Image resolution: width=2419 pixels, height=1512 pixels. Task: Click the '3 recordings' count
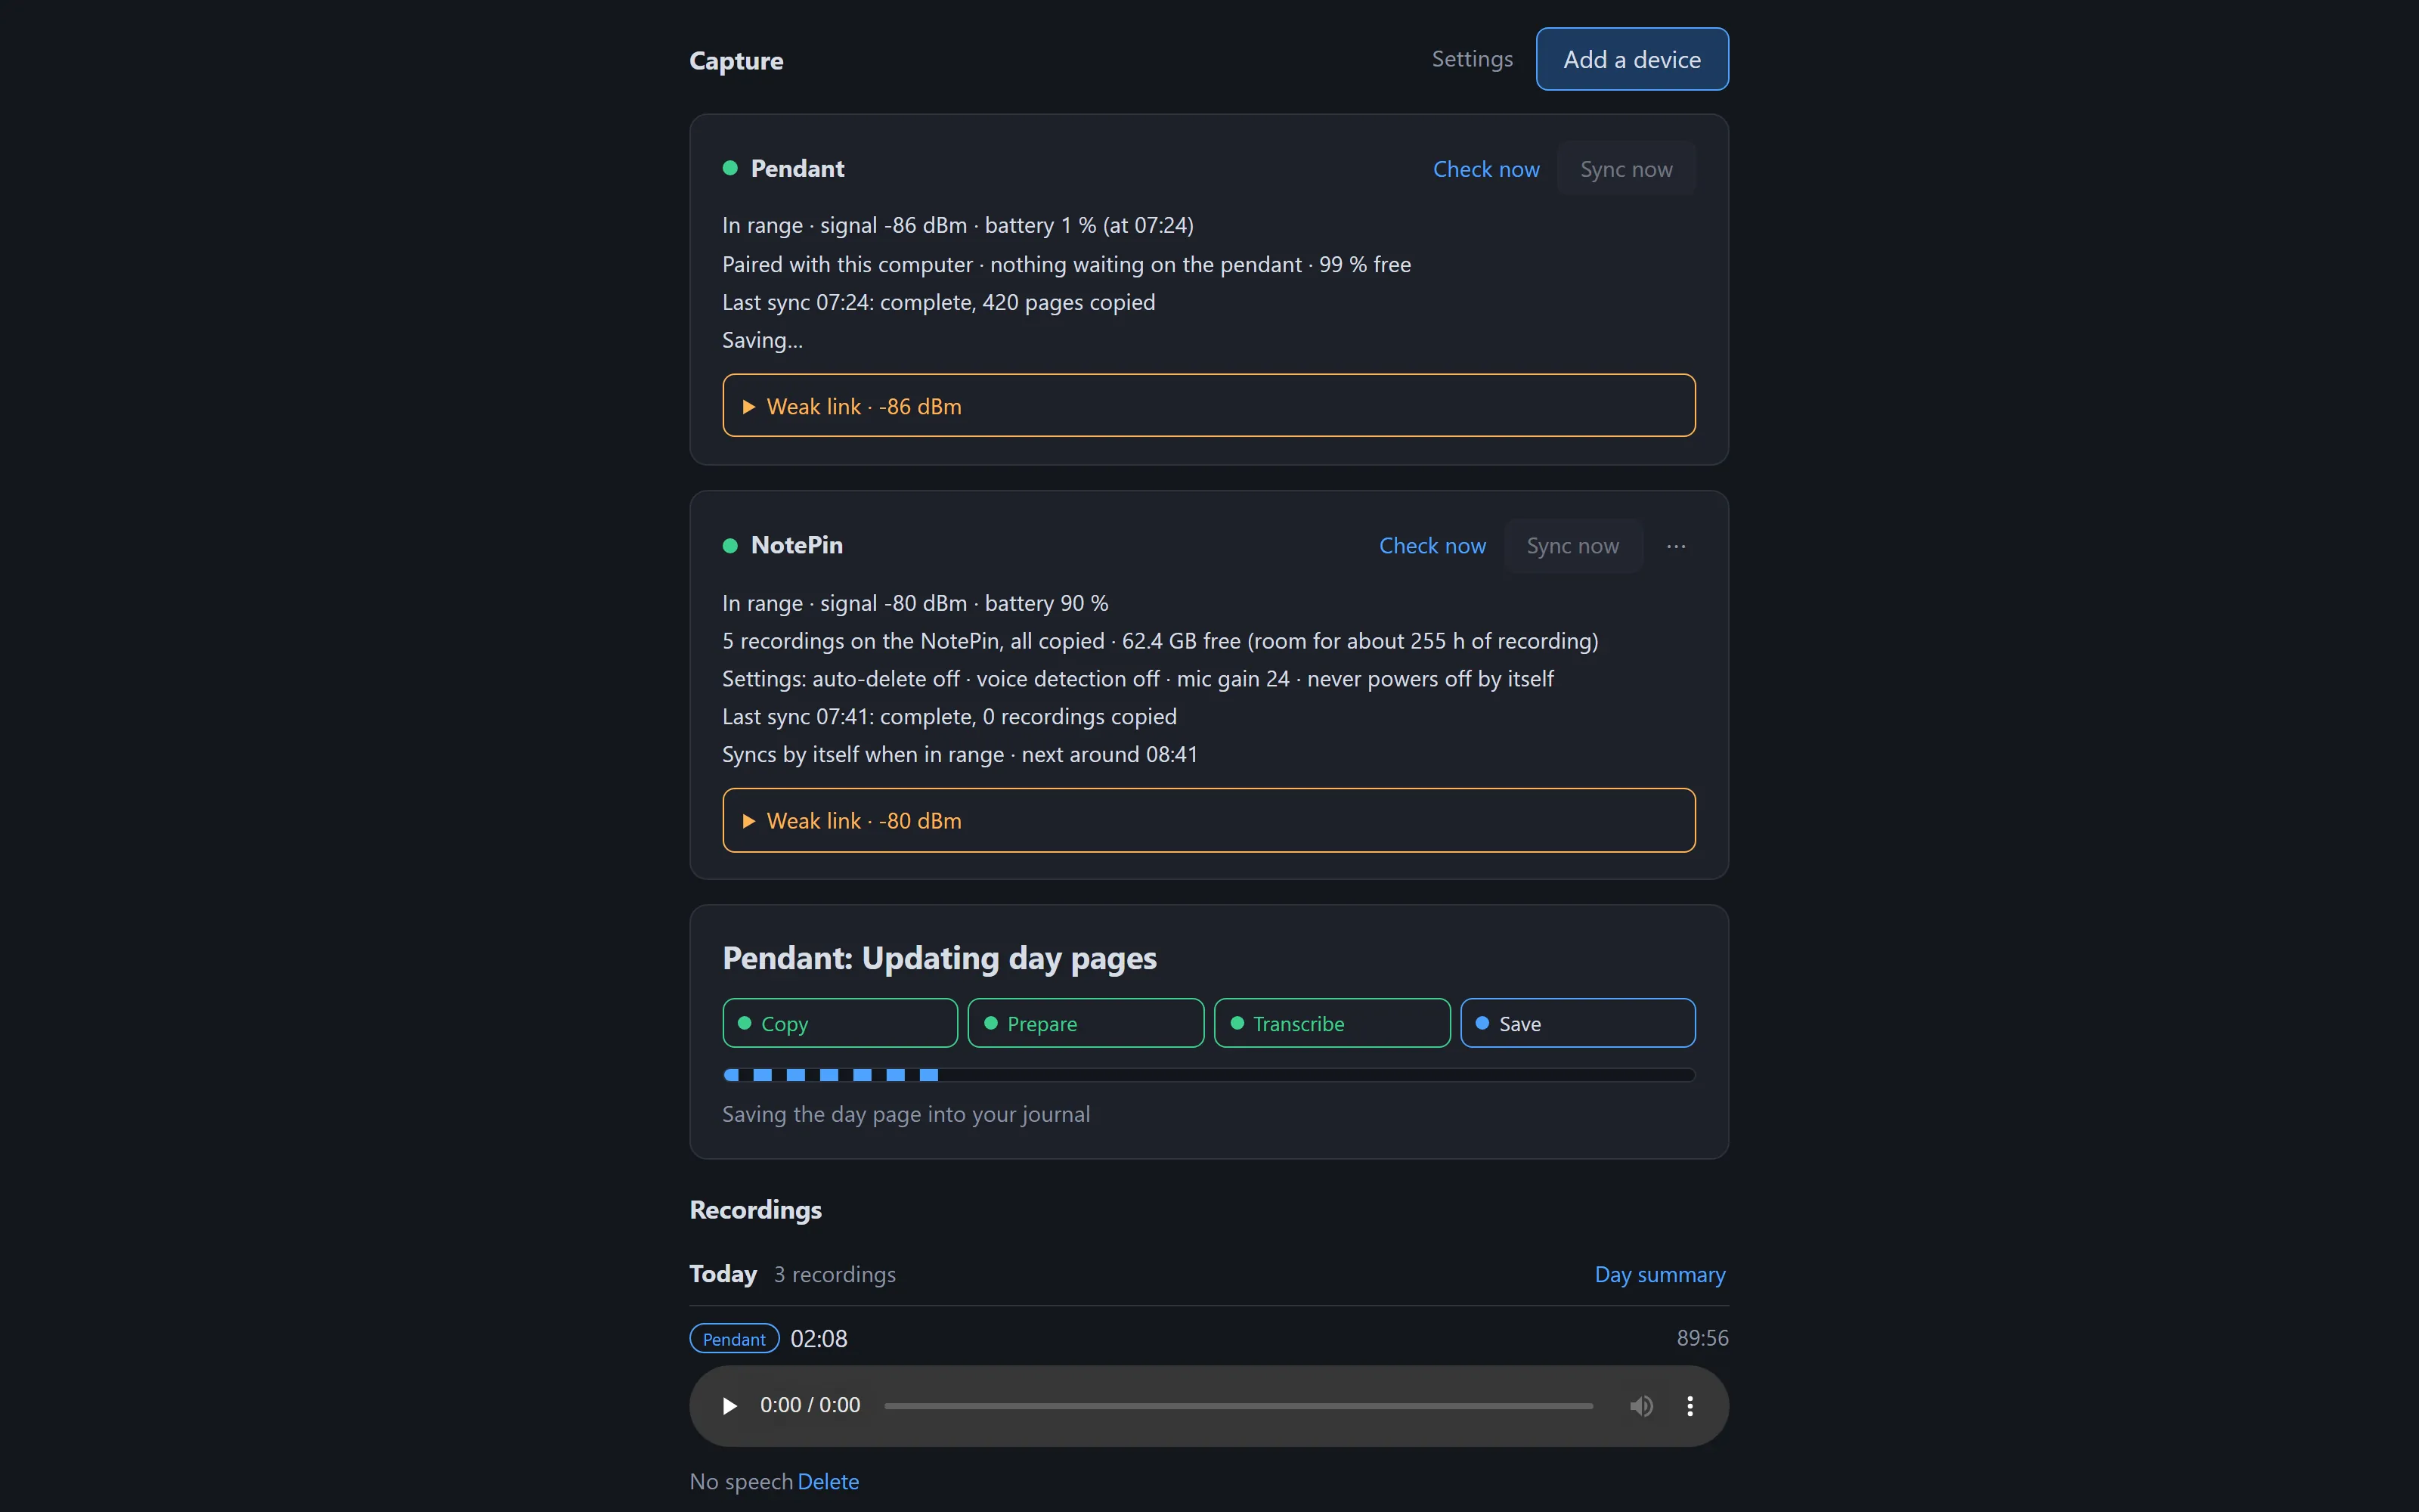click(835, 1274)
